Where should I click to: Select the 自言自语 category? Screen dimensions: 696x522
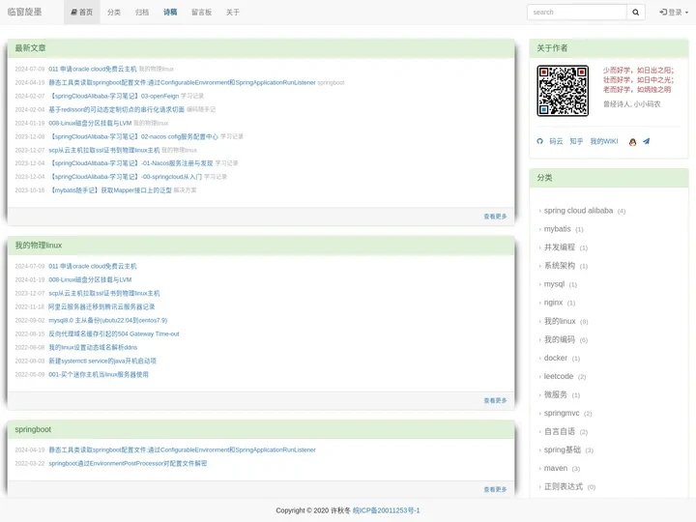point(560,431)
